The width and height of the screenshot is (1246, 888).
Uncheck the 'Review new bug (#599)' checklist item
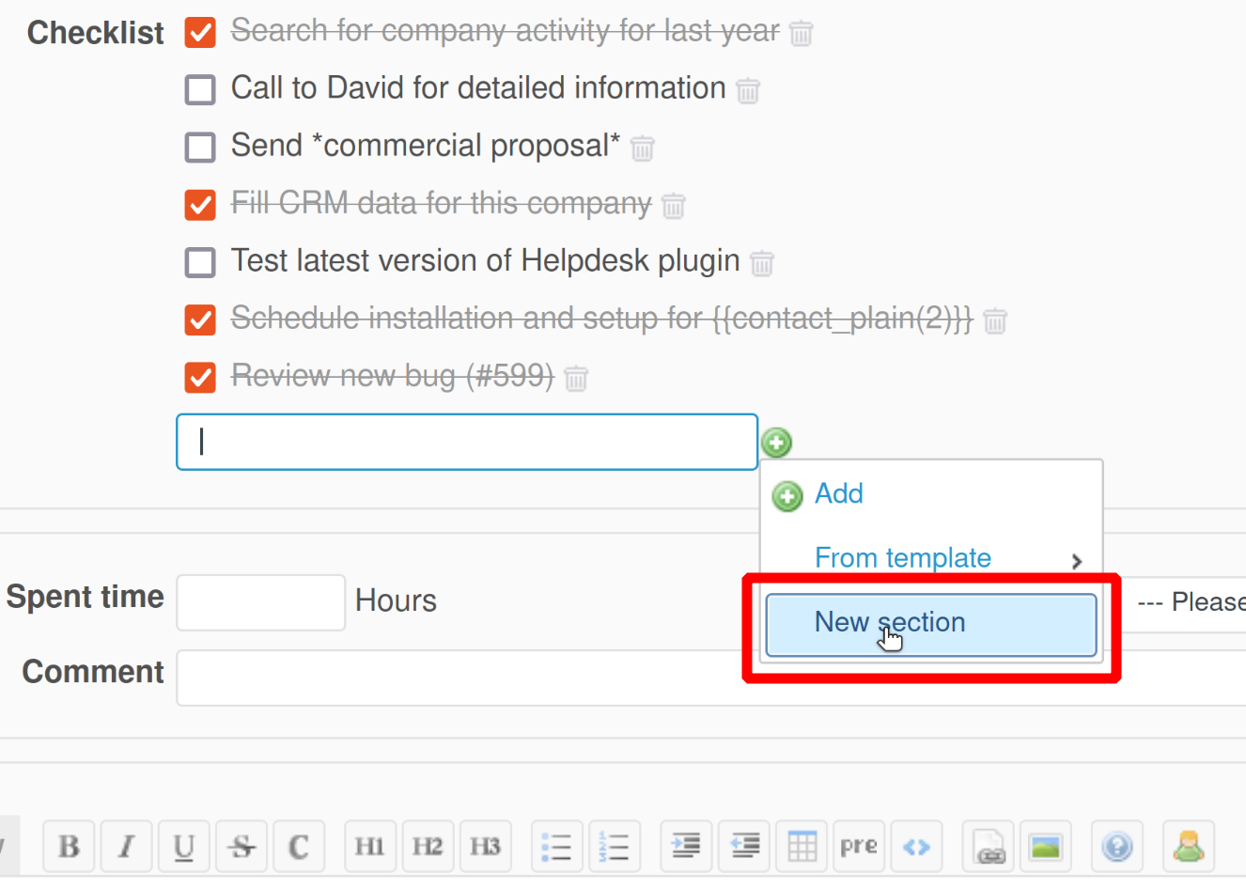click(199, 377)
